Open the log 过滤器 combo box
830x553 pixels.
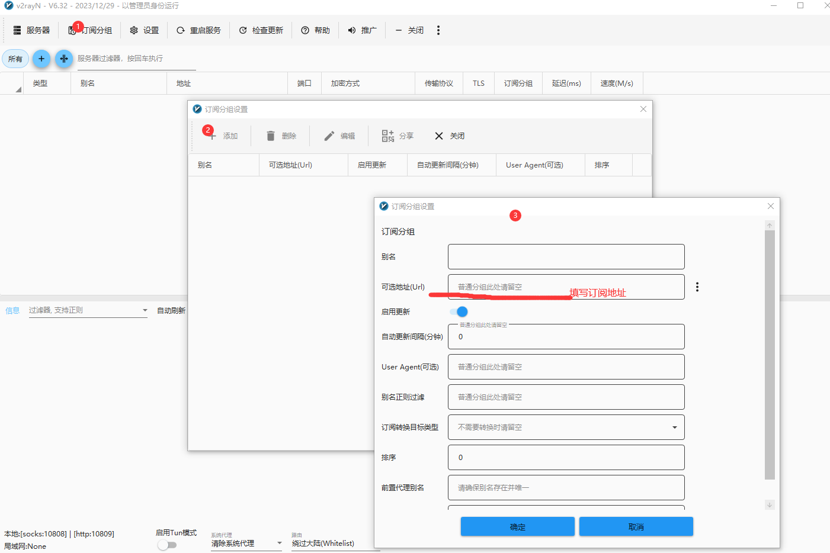click(x=88, y=310)
